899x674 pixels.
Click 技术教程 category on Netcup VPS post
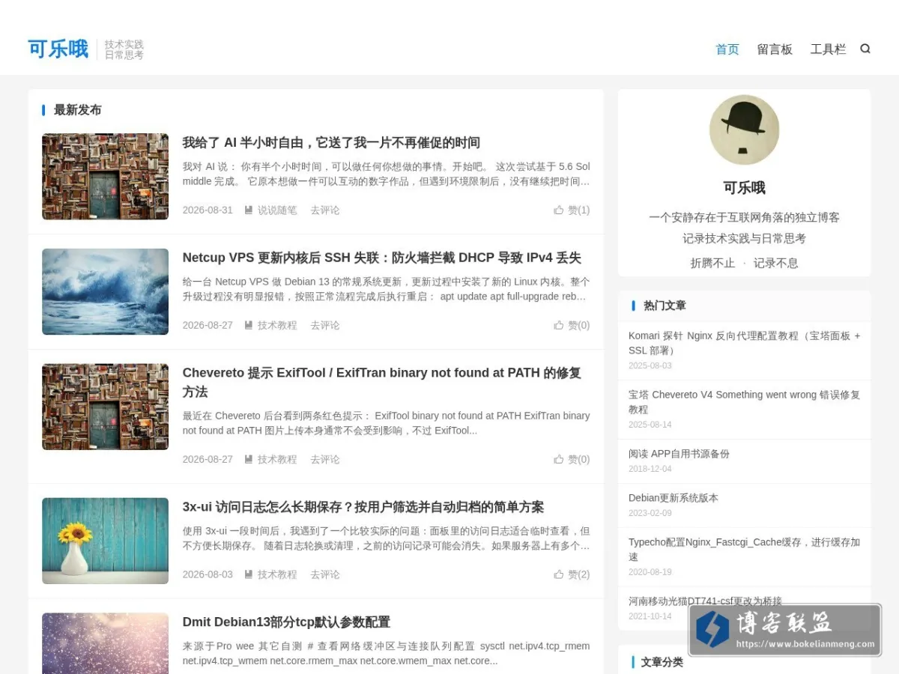[277, 325]
